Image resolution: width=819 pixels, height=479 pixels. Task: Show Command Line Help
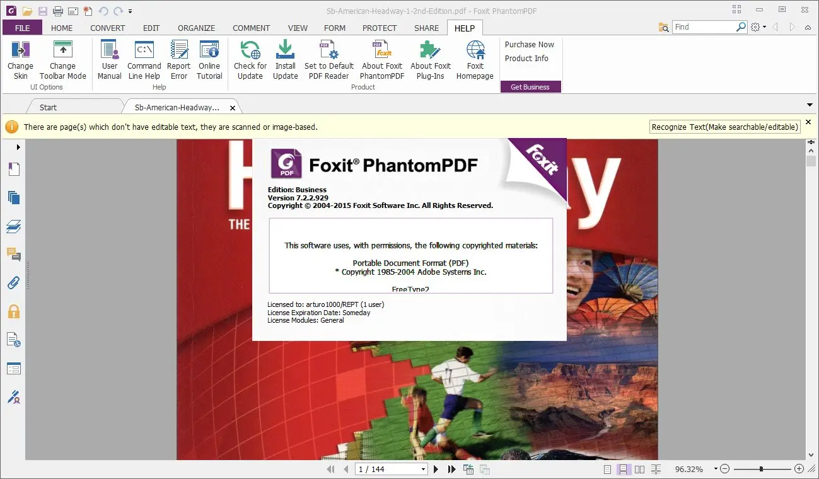144,61
